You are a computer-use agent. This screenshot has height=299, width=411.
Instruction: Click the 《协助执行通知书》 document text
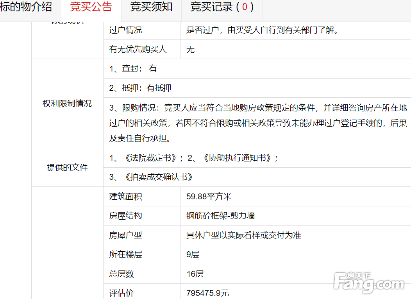tap(237, 158)
